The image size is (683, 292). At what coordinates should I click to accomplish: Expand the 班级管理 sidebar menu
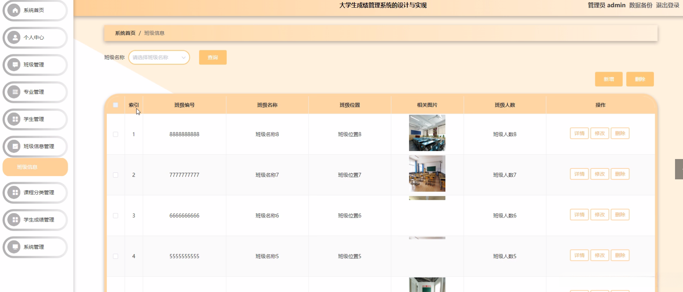[35, 64]
